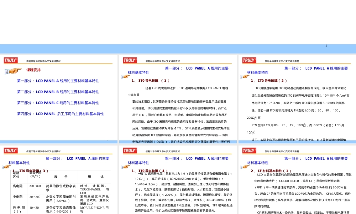Click the 复杂文字和动态影像表示 table cell
Image resolution: width=356 pixels, height=214 pixels.
61,209
